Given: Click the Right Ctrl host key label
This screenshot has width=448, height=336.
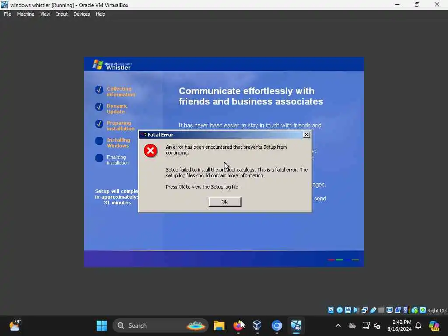Looking at the screenshot, I should coord(437,311).
